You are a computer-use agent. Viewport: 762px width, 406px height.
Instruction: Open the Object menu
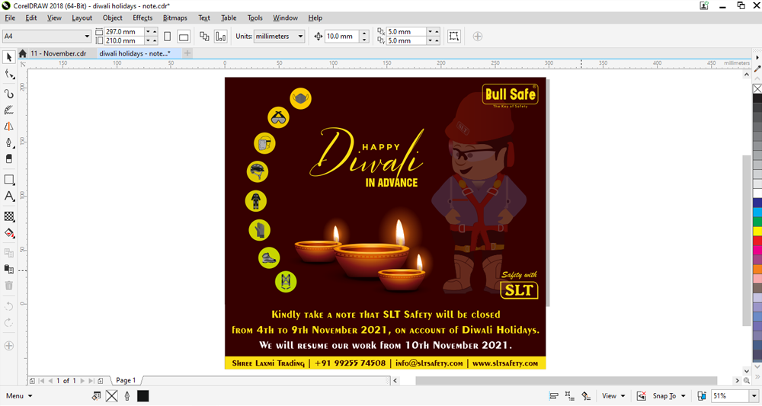112,18
